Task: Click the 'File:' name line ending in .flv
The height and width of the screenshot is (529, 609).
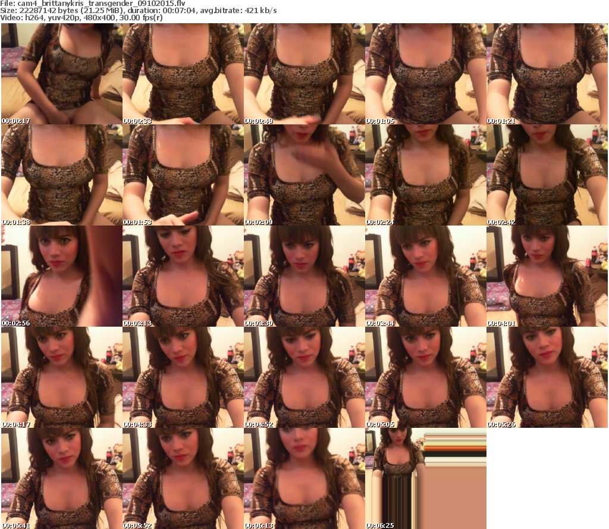Action: point(93,4)
